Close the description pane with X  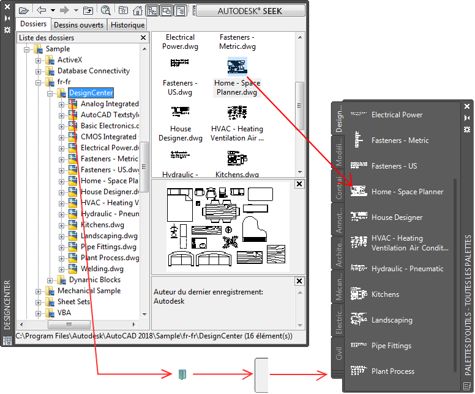point(299,281)
